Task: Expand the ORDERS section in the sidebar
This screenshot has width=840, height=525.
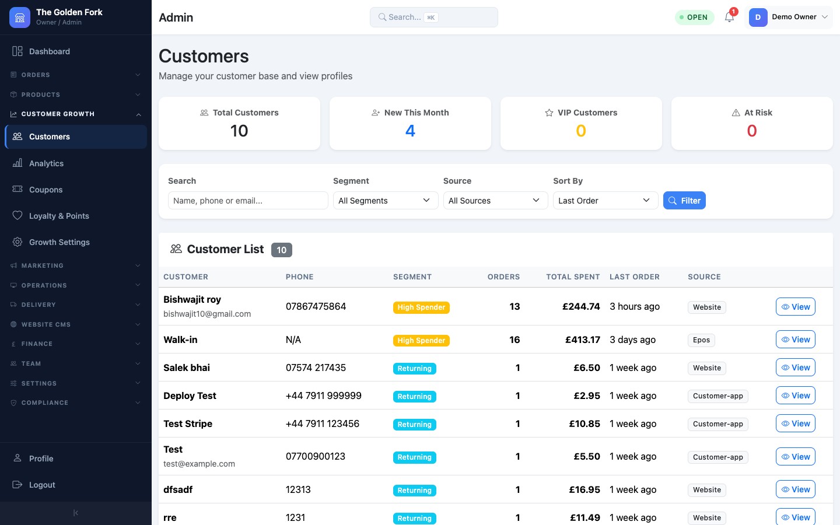Action: [75, 75]
